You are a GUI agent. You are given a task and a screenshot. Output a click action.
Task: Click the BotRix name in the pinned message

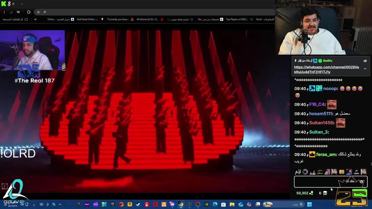[x=328, y=61]
